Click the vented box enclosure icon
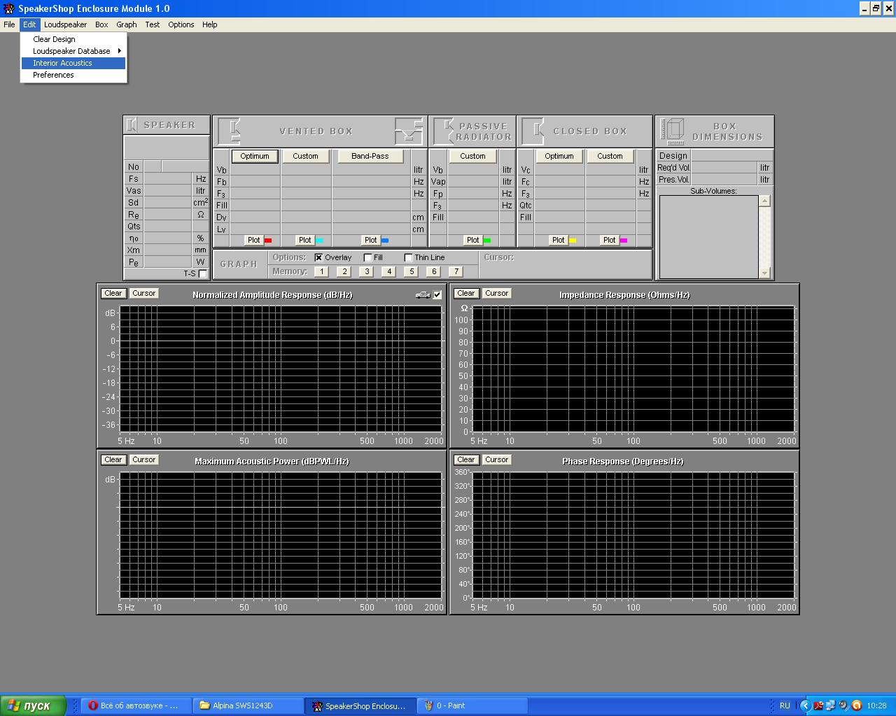This screenshot has height=716, width=896. point(230,131)
